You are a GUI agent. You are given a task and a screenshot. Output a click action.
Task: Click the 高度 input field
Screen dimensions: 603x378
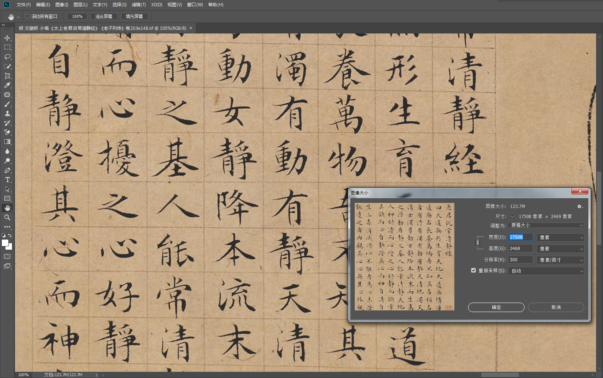pyautogui.click(x=521, y=249)
